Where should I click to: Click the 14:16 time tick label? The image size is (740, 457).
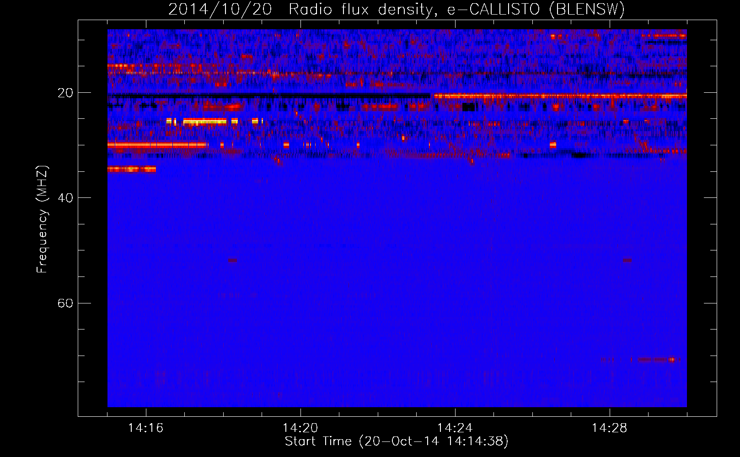[x=146, y=428]
